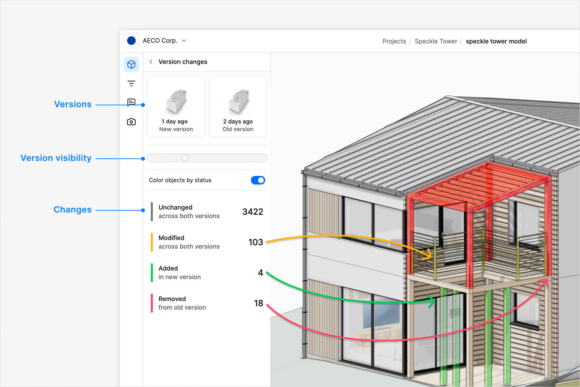The image size is (580, 387).
Task: Select the Unchanged objects row
Action: click(207, 212)
